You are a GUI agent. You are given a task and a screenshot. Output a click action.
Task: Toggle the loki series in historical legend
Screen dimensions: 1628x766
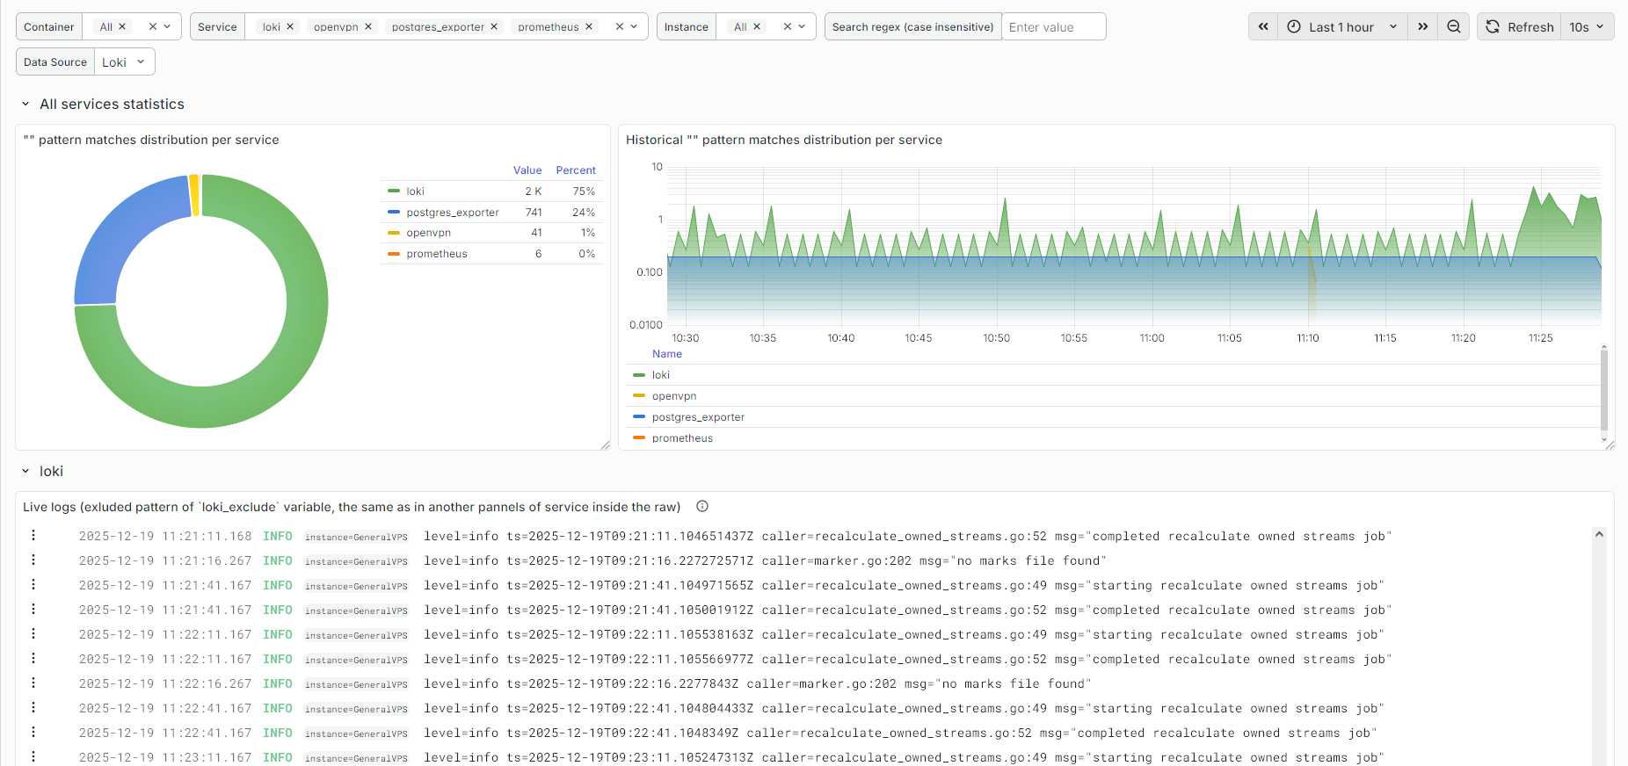(660, 375)
